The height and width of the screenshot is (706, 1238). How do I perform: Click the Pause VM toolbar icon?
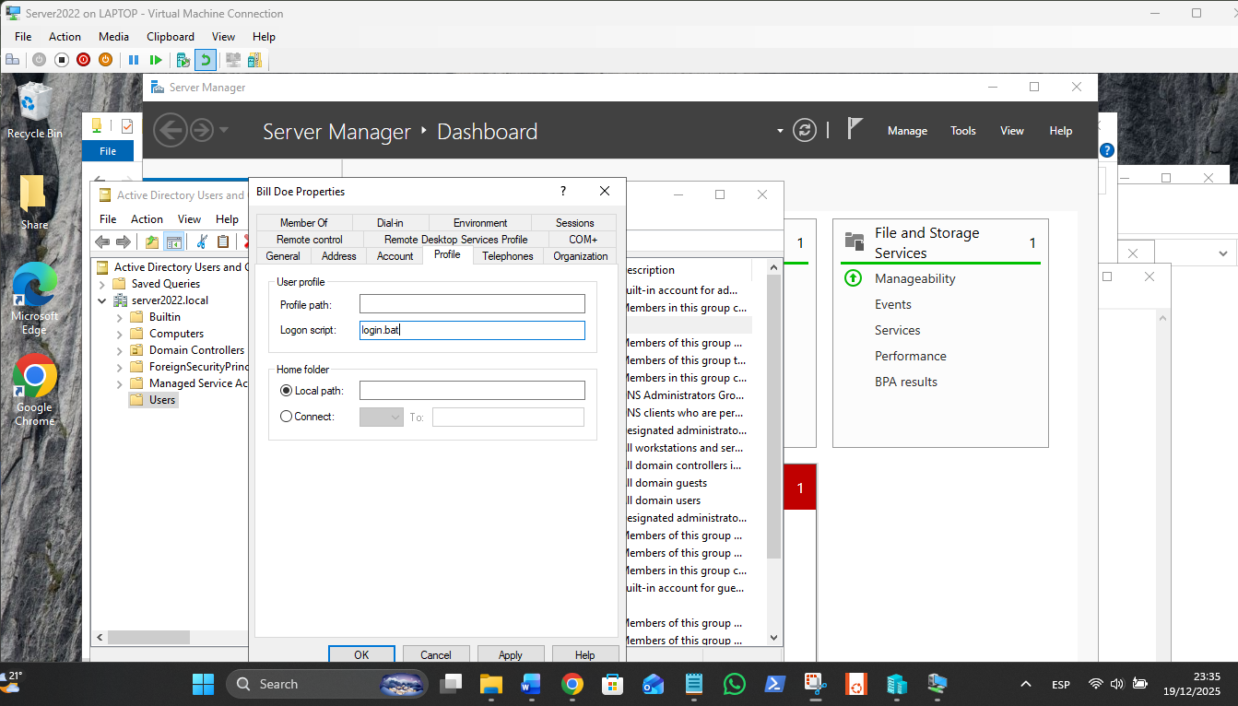134,60
